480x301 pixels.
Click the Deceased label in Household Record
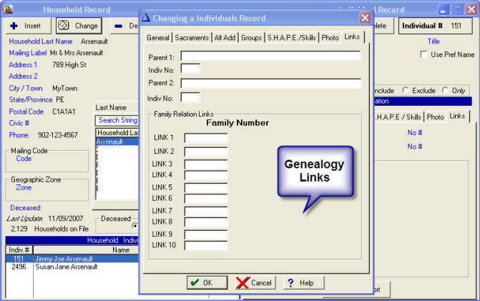pyautogui.click(x=26, y=208)
